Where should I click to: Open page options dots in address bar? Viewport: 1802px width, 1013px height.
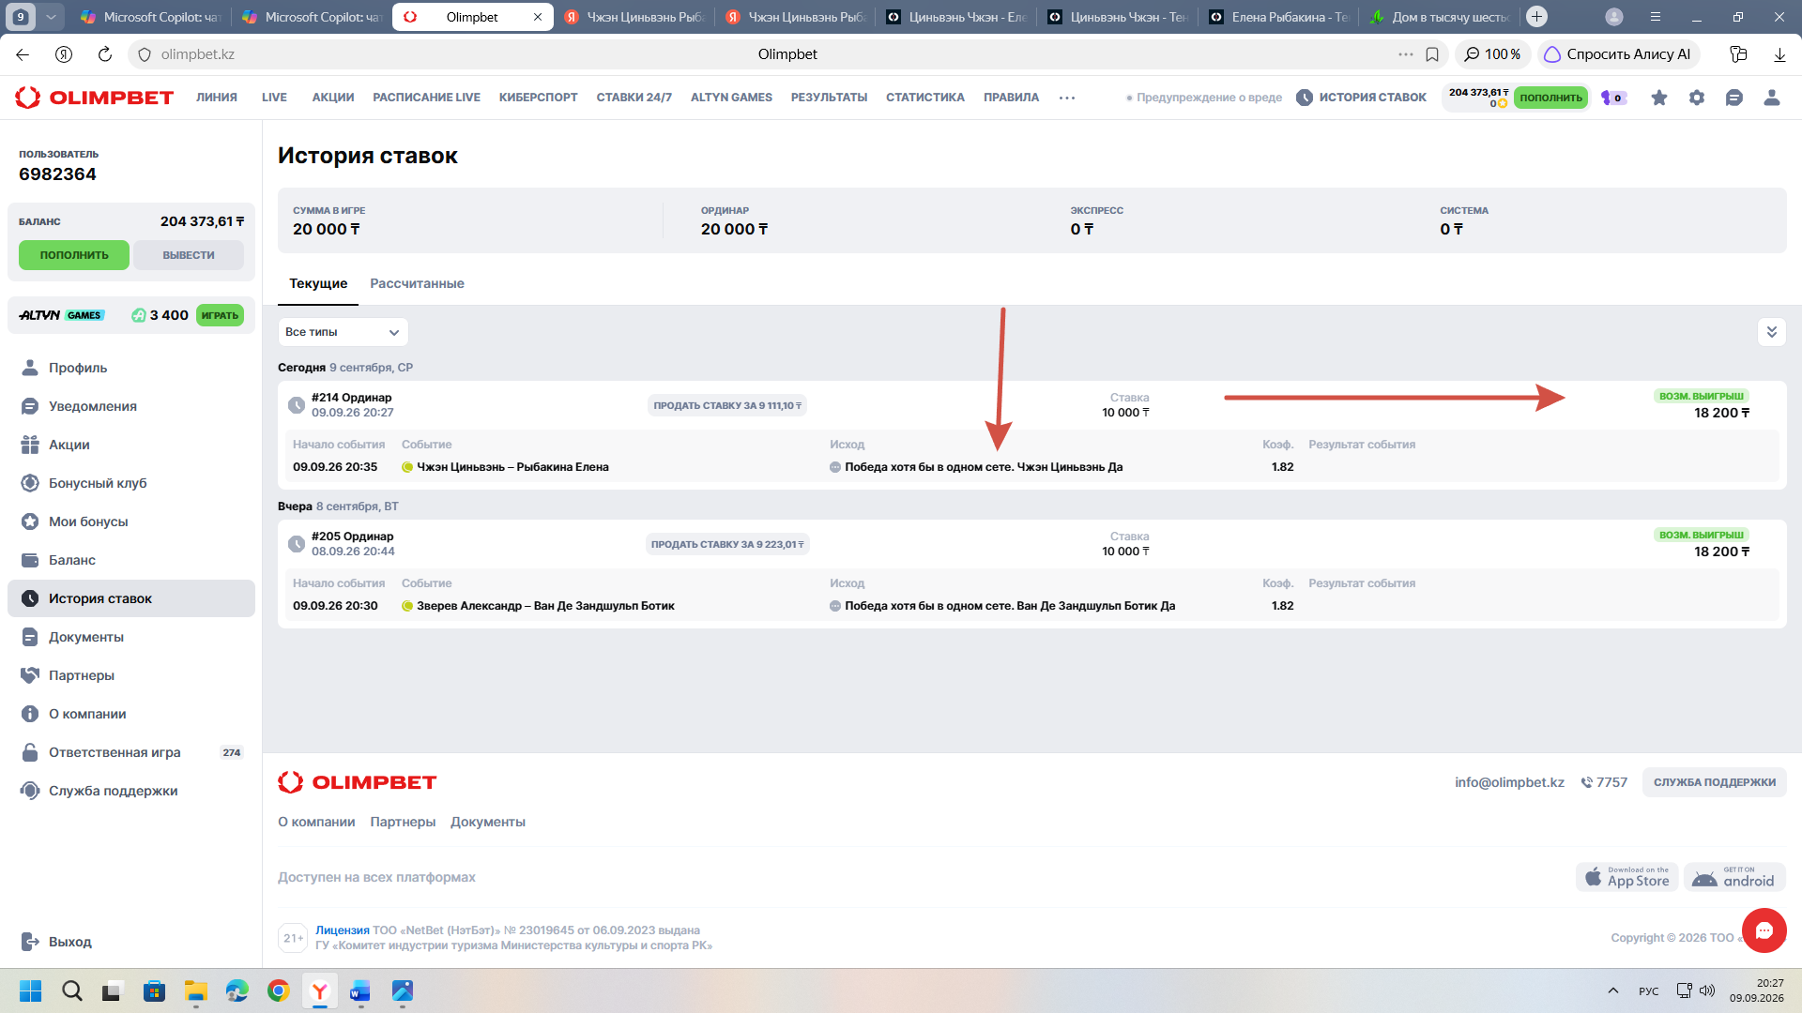click(x=1406, y=54)
